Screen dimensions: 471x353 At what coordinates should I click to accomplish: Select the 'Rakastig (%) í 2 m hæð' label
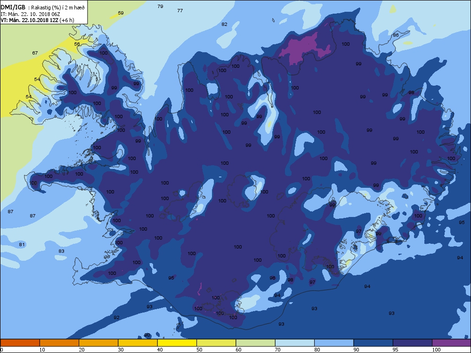pos(57,8)
